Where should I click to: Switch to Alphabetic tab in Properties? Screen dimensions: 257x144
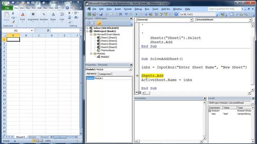pyautogui.click(x=92, y=74)
